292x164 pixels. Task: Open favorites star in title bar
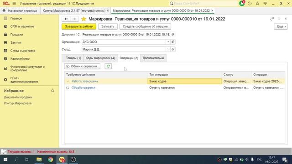(257, 3)
